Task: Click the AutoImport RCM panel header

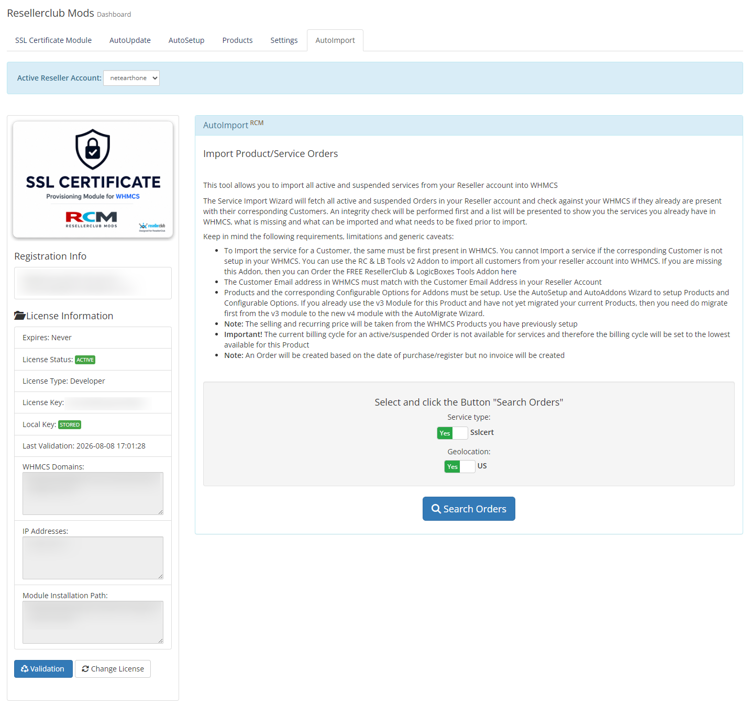Action: pyautogui.click(x=469, y=125)
